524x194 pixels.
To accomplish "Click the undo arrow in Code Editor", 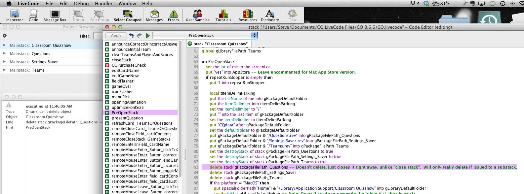I will (x=131, y=36).
